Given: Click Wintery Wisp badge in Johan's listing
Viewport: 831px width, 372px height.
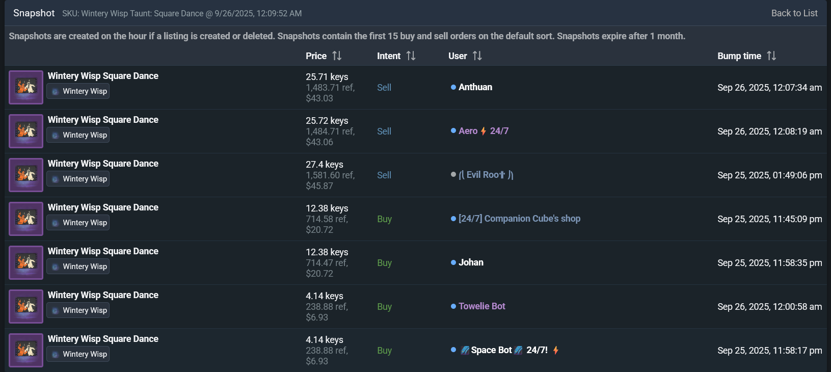Looking at the screenshot, I should 78,267.
